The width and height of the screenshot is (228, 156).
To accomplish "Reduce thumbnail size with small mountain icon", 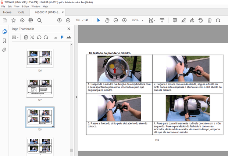I will point(56,38).
